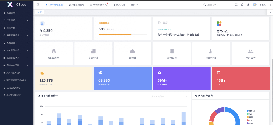
Task: Click the calendar icon above 13B+
Action: coord(219,73)
